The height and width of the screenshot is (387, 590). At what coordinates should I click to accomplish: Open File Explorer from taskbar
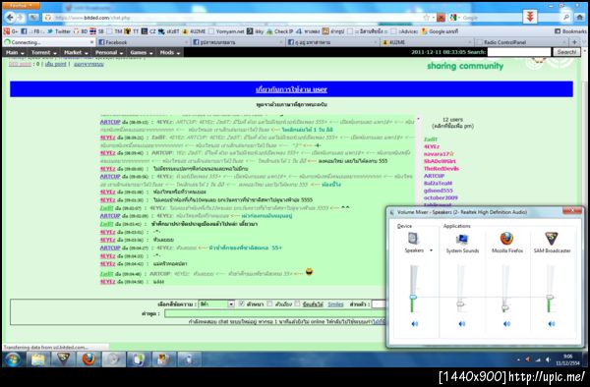pyautogui.click(x=38, y=359)
